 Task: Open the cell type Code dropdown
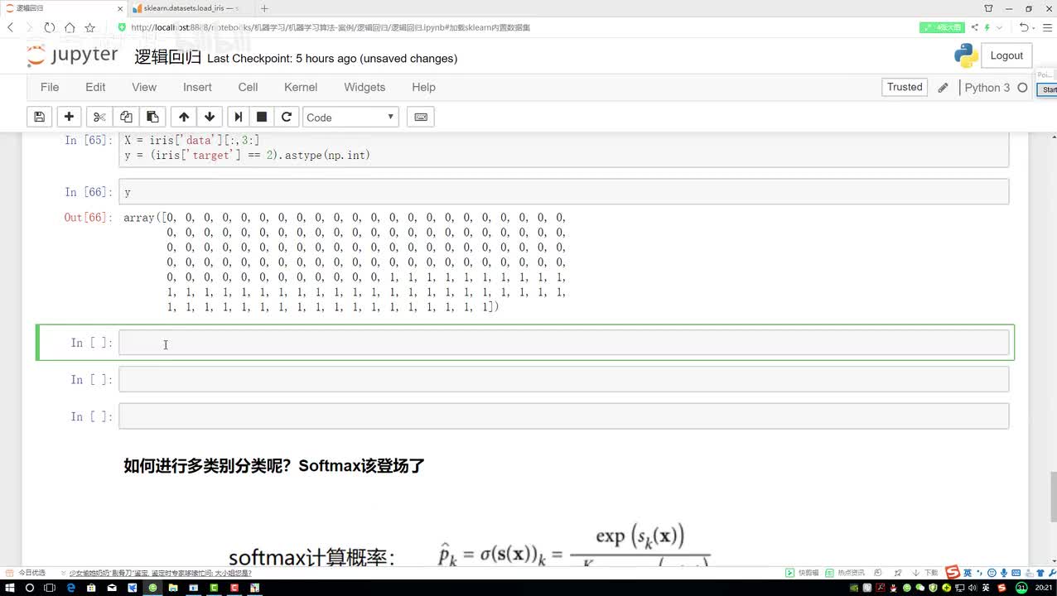click(x=350, y=118)
